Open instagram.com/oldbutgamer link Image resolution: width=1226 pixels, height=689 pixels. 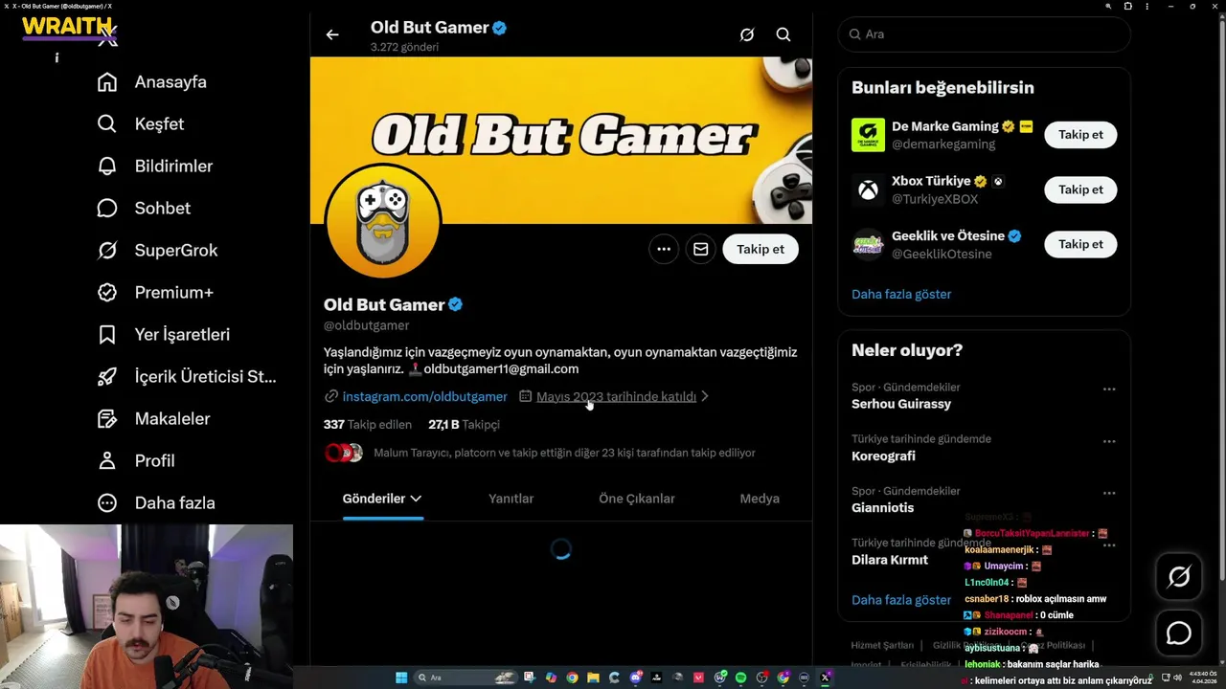424,396
